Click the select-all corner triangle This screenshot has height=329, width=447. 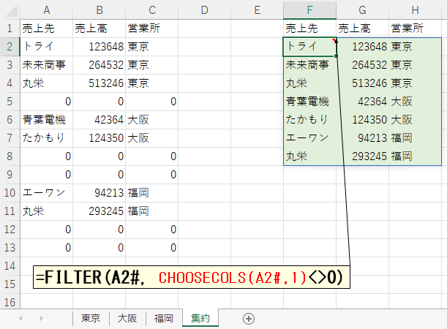(x=12, y=11)
